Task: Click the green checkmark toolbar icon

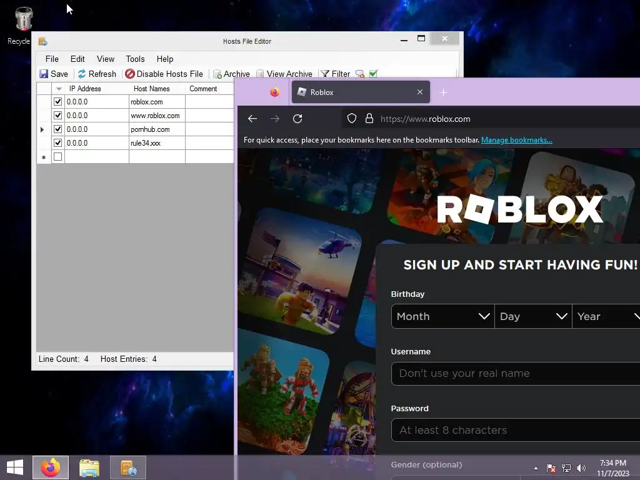Action: pyautogui.click(x=373, y=74)
